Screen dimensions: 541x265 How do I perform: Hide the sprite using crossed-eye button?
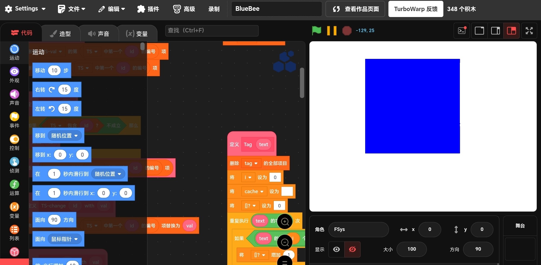coord(352,249)
